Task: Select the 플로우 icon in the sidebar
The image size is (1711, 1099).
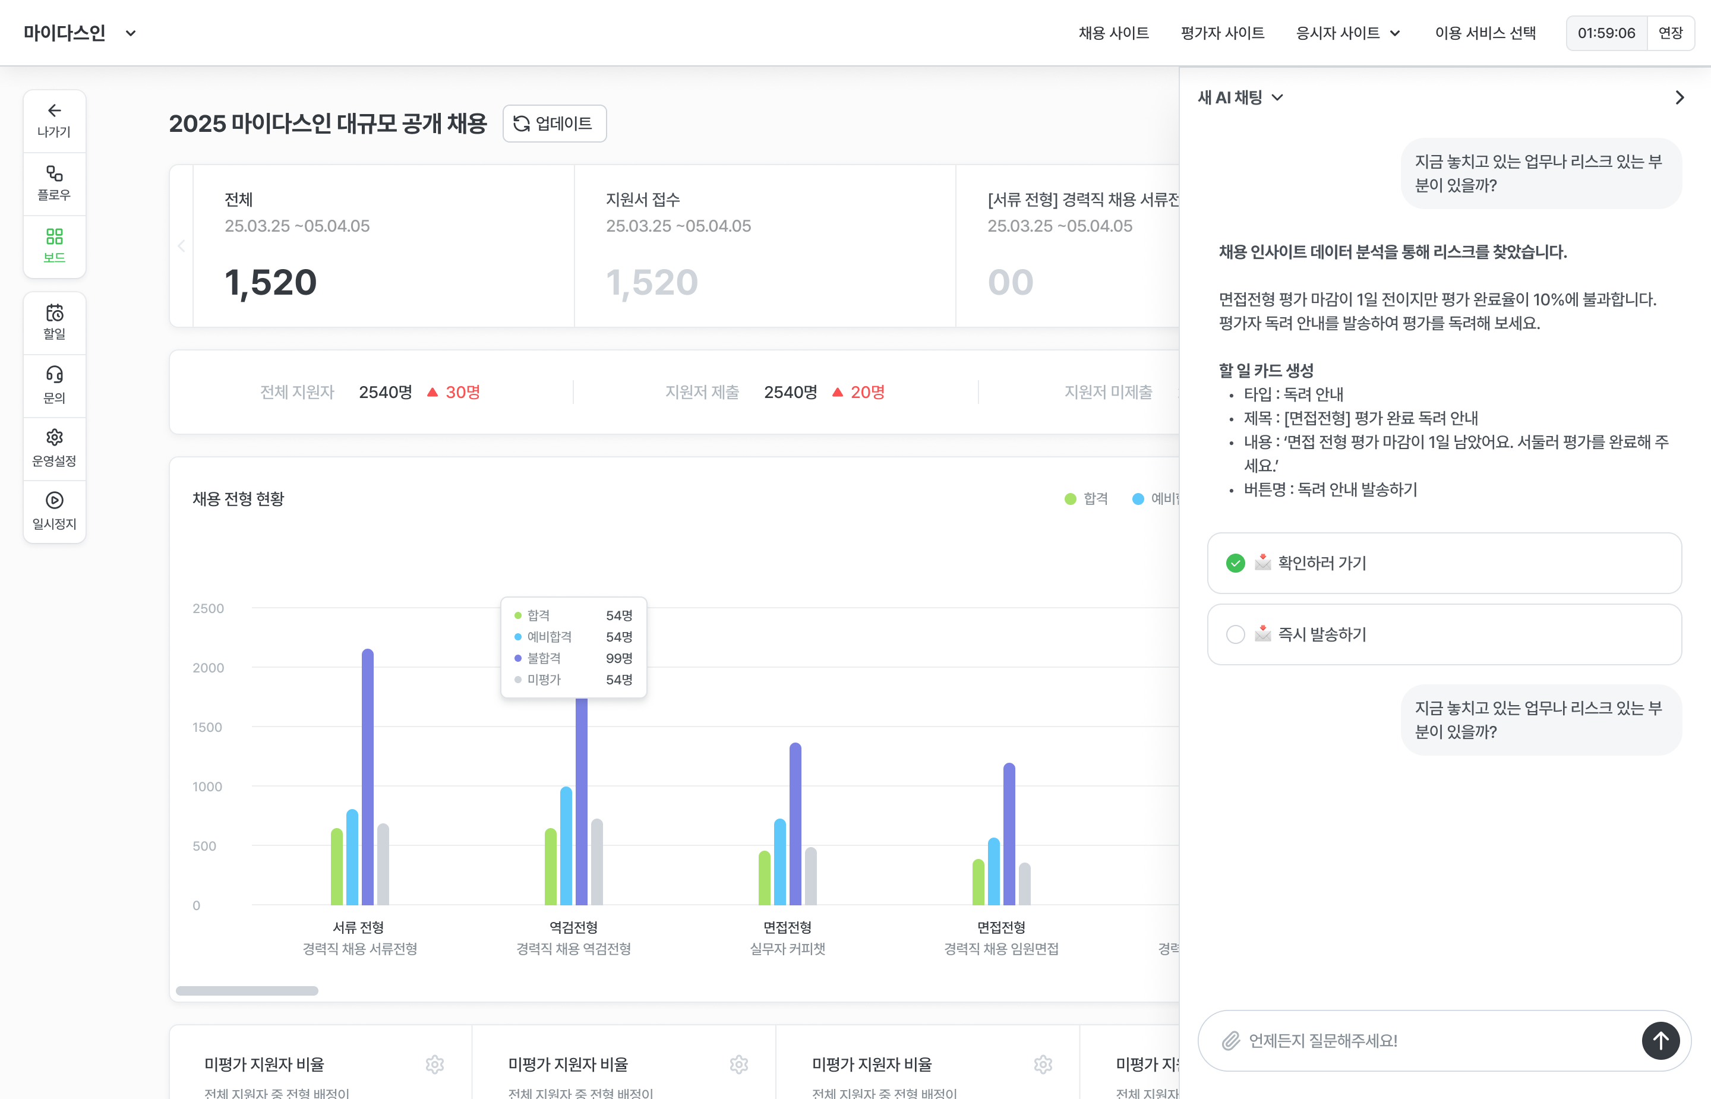Action: pos(54,184)
